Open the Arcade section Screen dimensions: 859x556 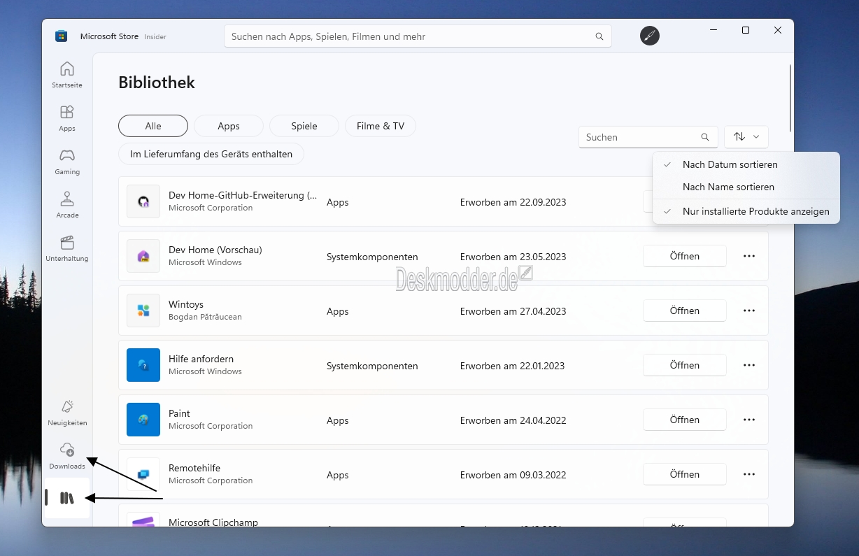click(67, 204)
